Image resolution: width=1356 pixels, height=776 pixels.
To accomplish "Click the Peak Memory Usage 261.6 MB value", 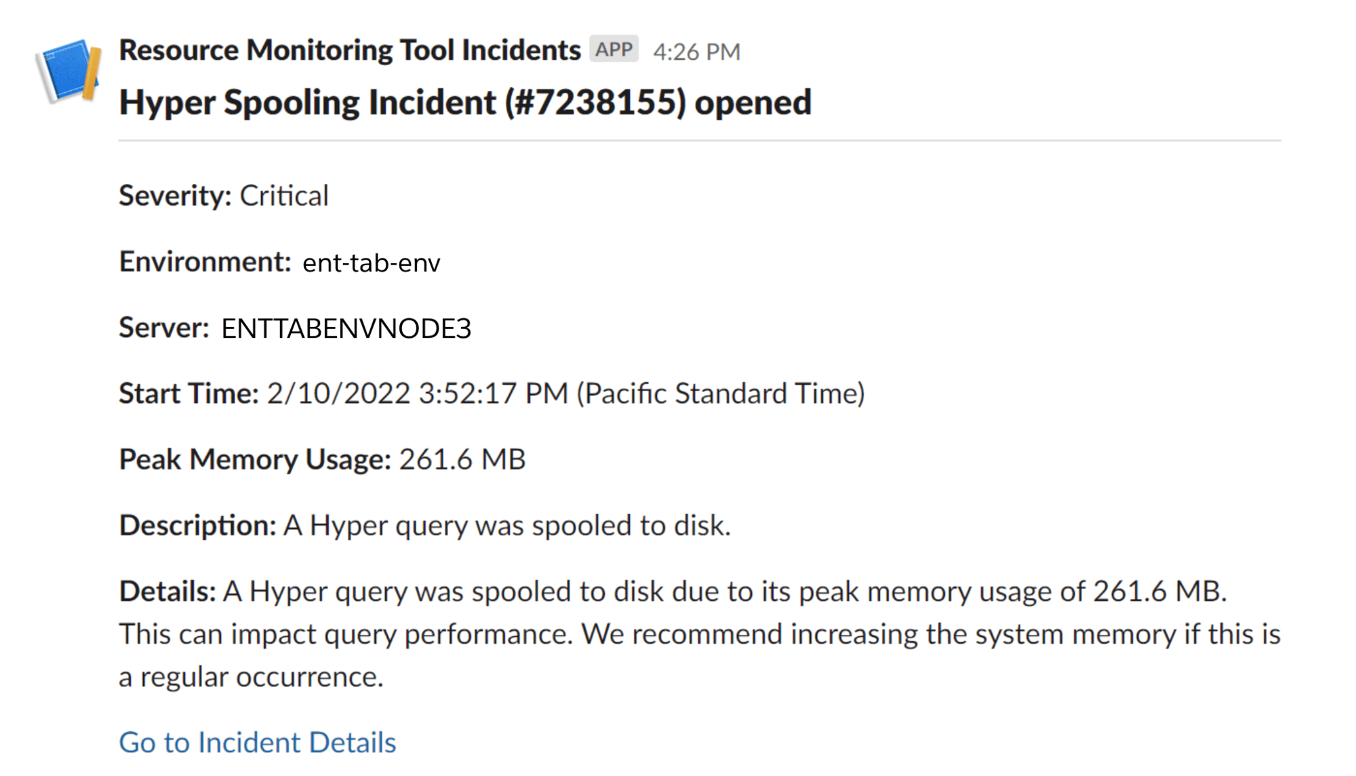I will [x=462, y=459].
